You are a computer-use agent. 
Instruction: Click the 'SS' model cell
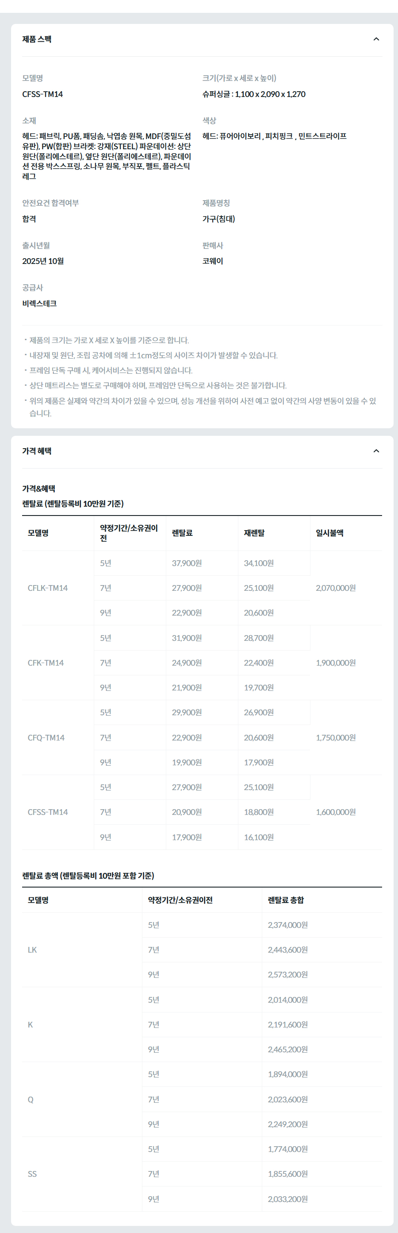(32, 1174)
